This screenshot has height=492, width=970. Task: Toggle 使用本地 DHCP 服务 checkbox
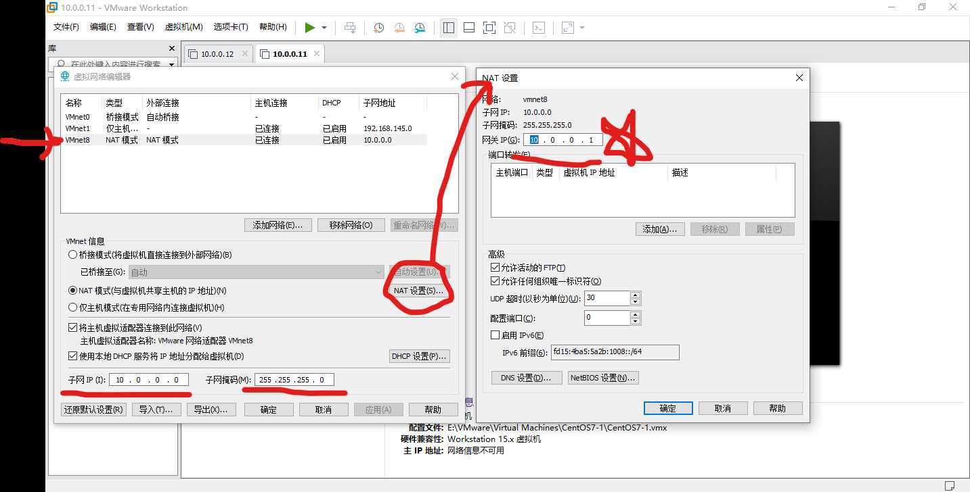73,356
